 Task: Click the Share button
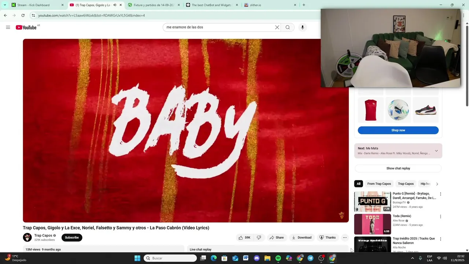277,238
